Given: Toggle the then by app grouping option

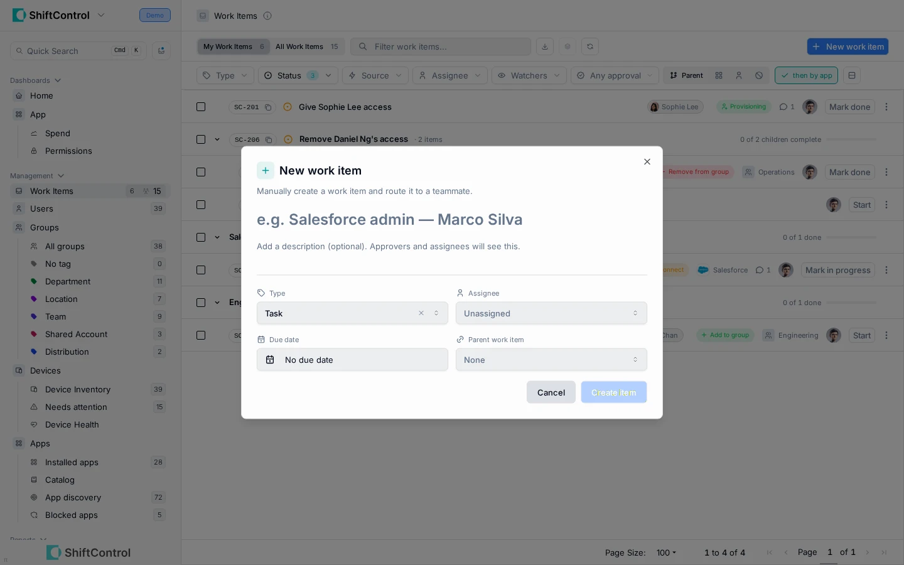Looking at the screenshot, I should pyautogui.click(x=806, y=75).
